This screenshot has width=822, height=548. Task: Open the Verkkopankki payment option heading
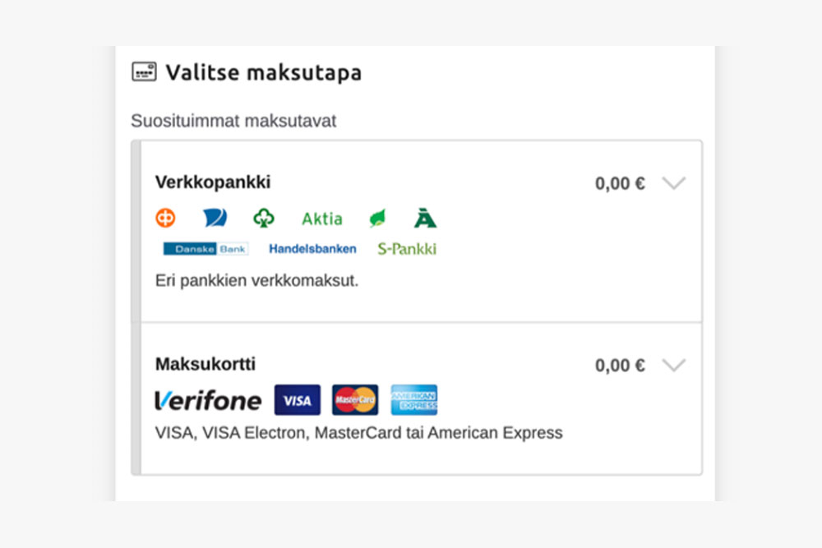tap(213, 182)
